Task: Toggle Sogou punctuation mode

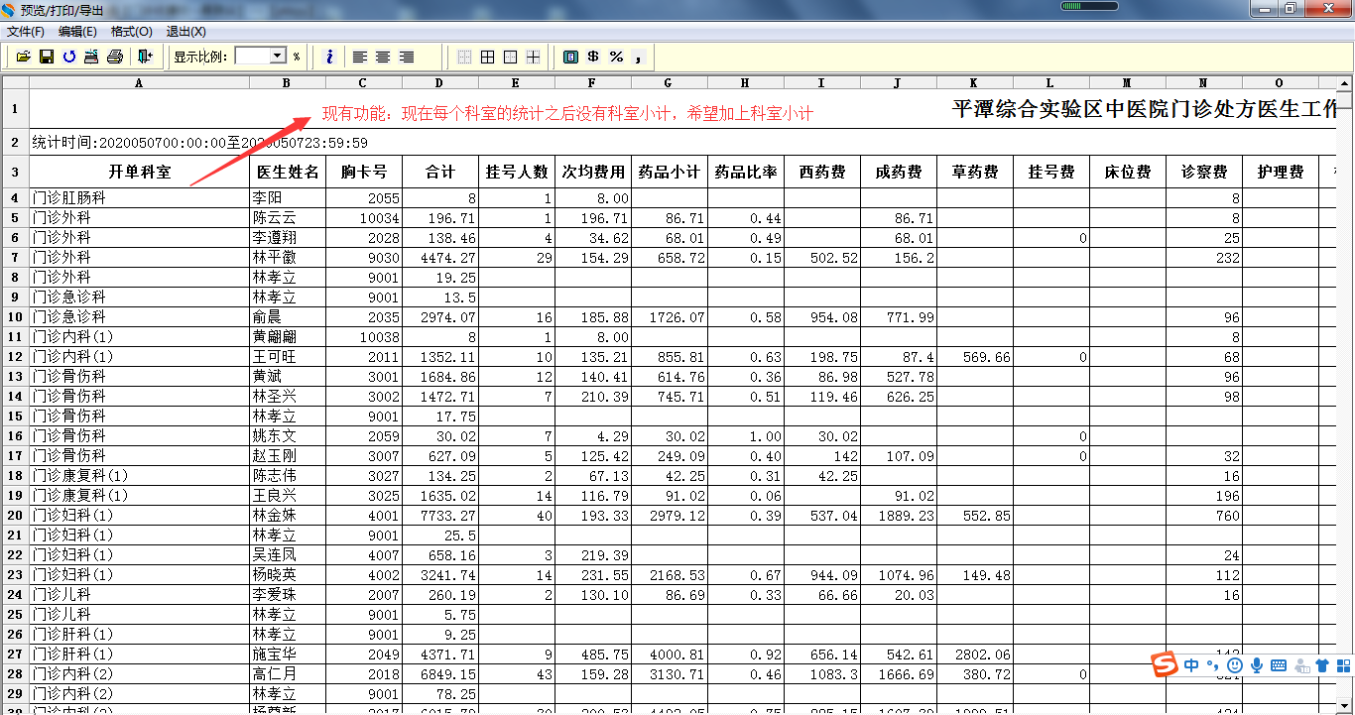Action: point(1213,666)
